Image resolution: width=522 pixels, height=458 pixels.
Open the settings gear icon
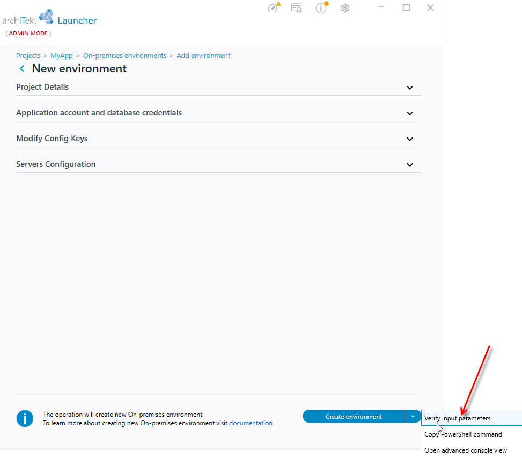pyautogui.click(x=345, y=8)
